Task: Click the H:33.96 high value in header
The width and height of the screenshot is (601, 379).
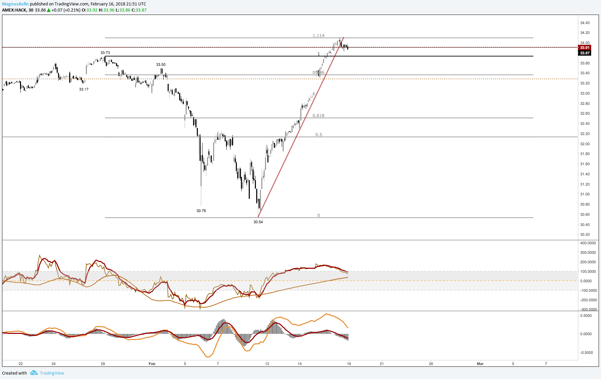Action: [106, 10]
